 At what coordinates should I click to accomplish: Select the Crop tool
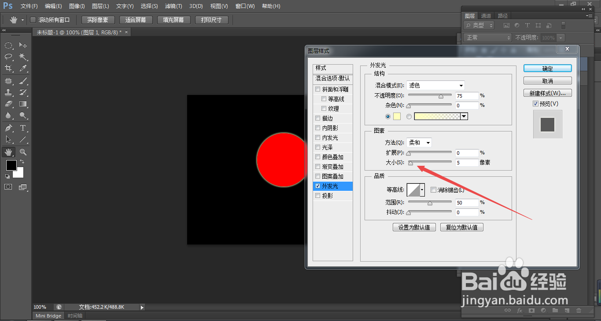8,68
